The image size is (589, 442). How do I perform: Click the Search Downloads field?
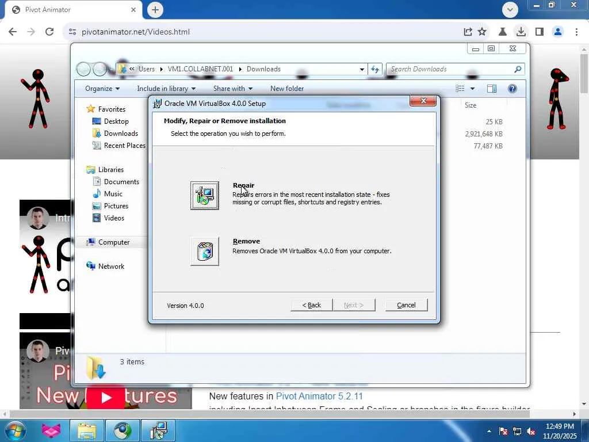coord(455,69)
